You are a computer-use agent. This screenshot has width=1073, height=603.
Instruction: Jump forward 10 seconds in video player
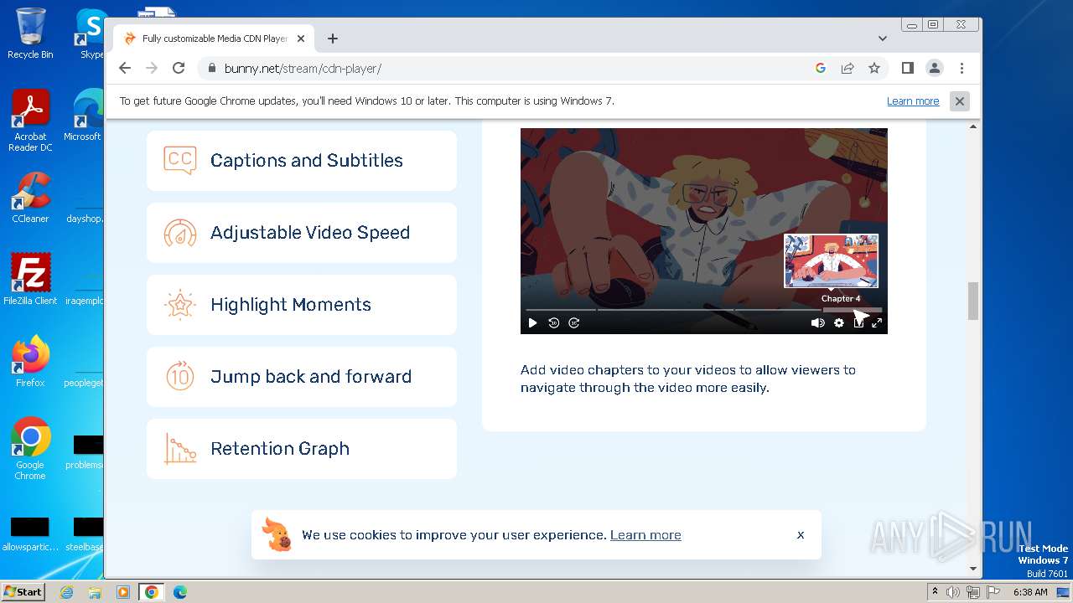[574, 323]
